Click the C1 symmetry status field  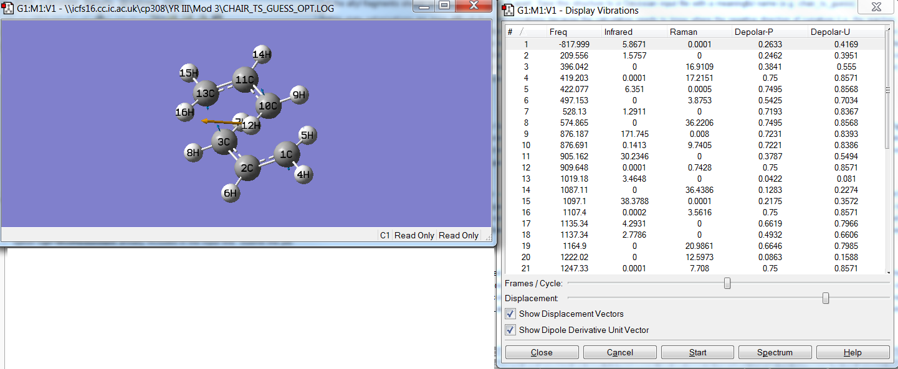coord(385,235)
